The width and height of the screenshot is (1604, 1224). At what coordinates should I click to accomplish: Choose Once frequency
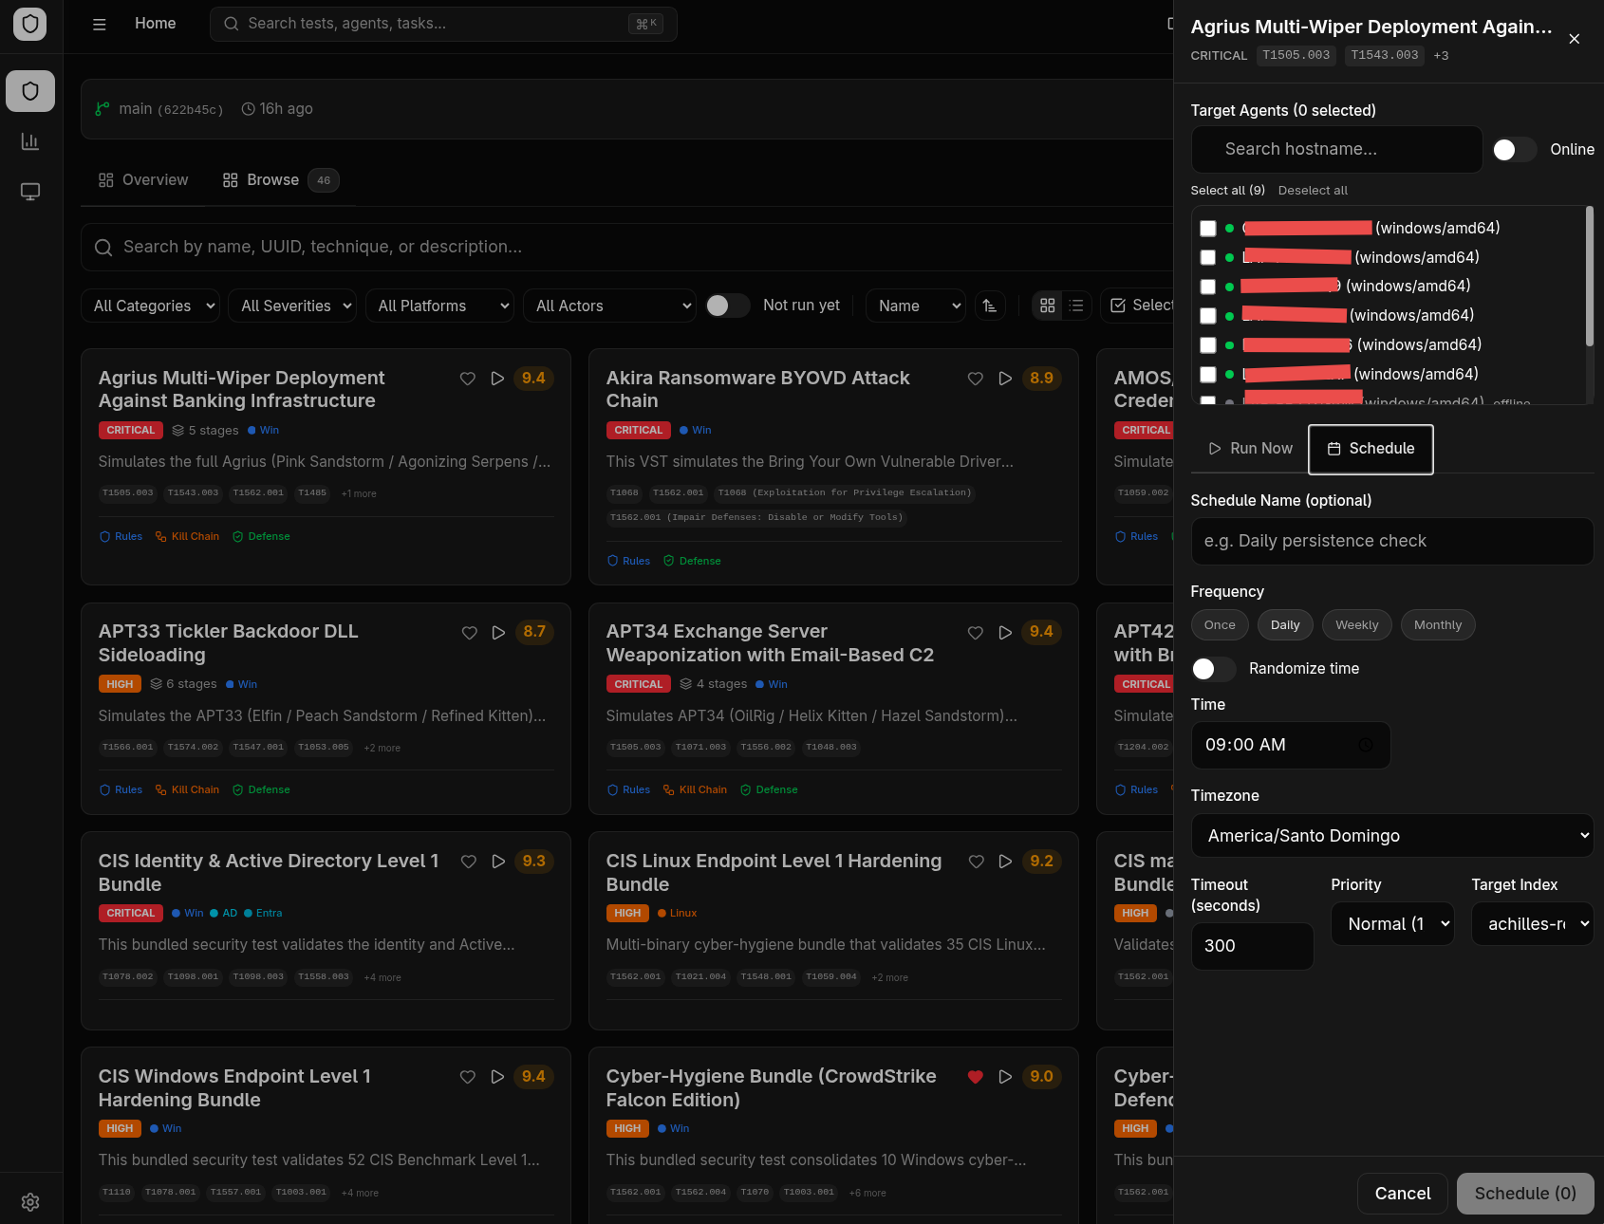tap(1220, 625)
